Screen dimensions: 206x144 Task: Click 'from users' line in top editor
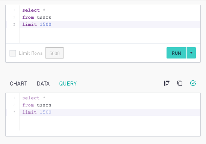click(37, 17)
